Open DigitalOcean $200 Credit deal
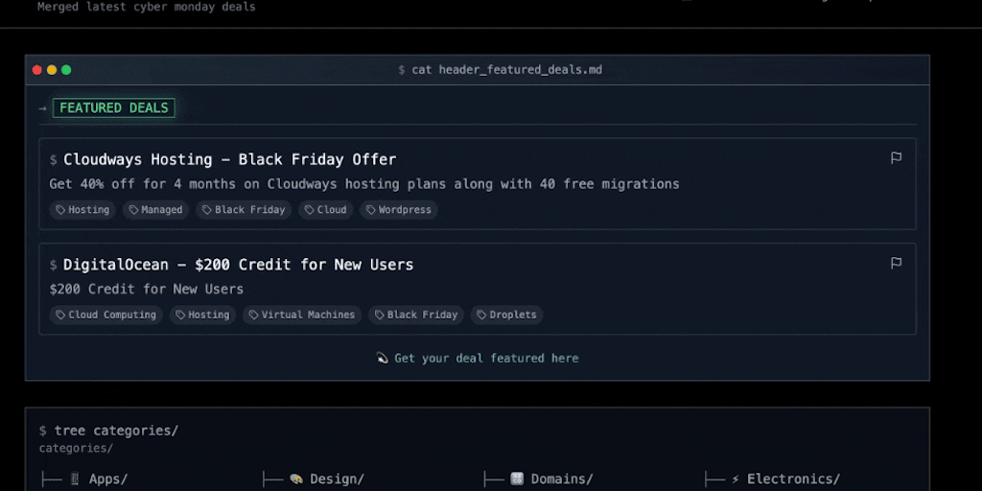The height and width of the screenshot is (491, 982). click(x=238, y=265)
